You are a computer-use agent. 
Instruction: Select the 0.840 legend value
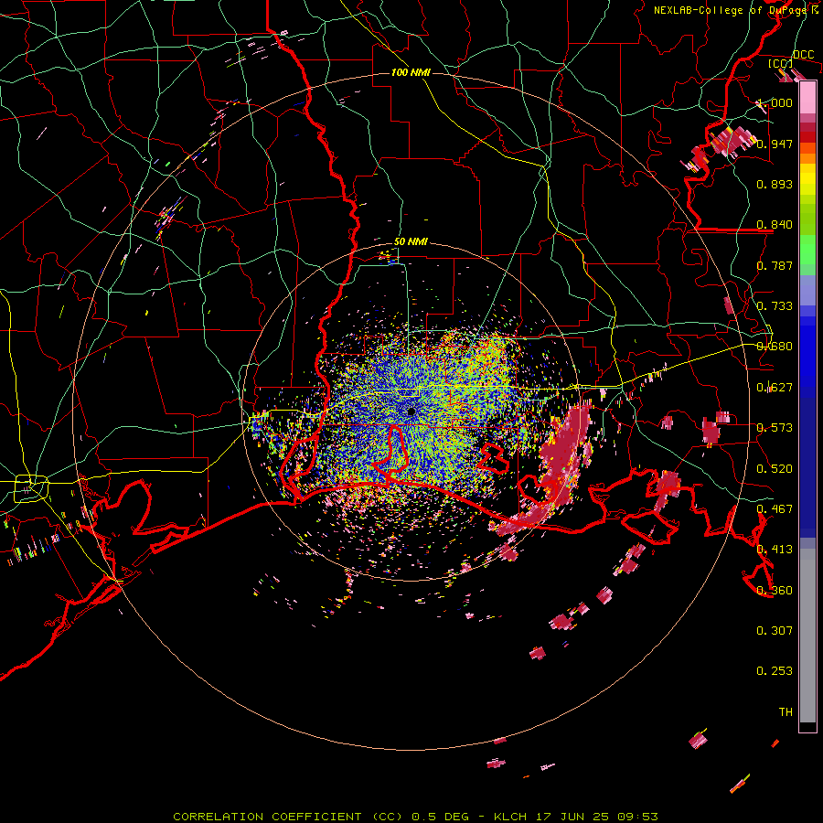(775, 225)
